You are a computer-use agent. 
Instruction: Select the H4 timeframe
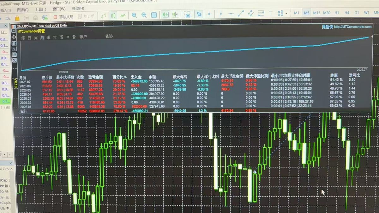(x=347, y=13)
